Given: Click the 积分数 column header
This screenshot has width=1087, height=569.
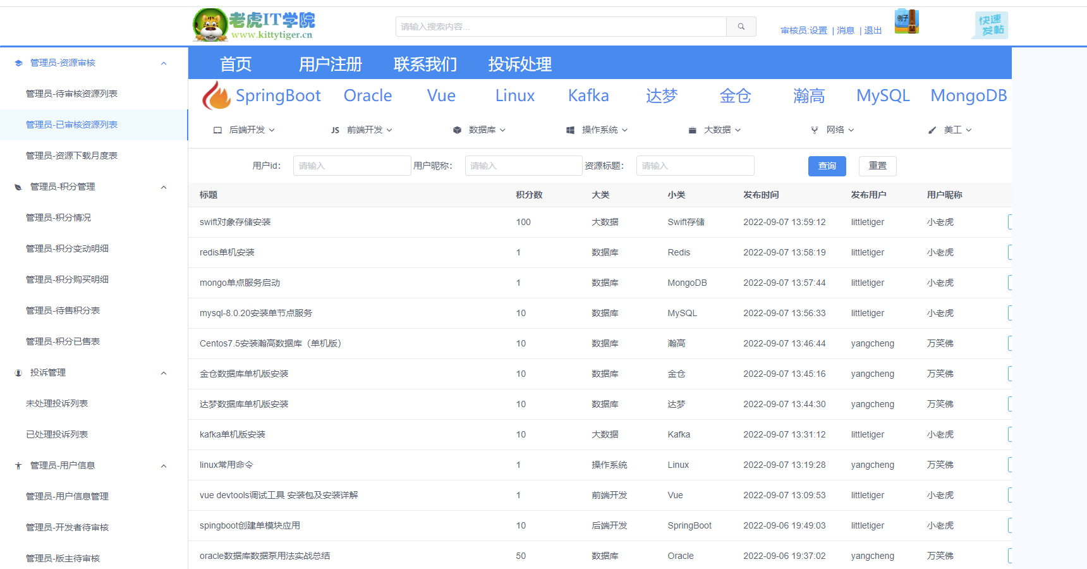Looking at the screenshot, I should [x=529, y=195].
